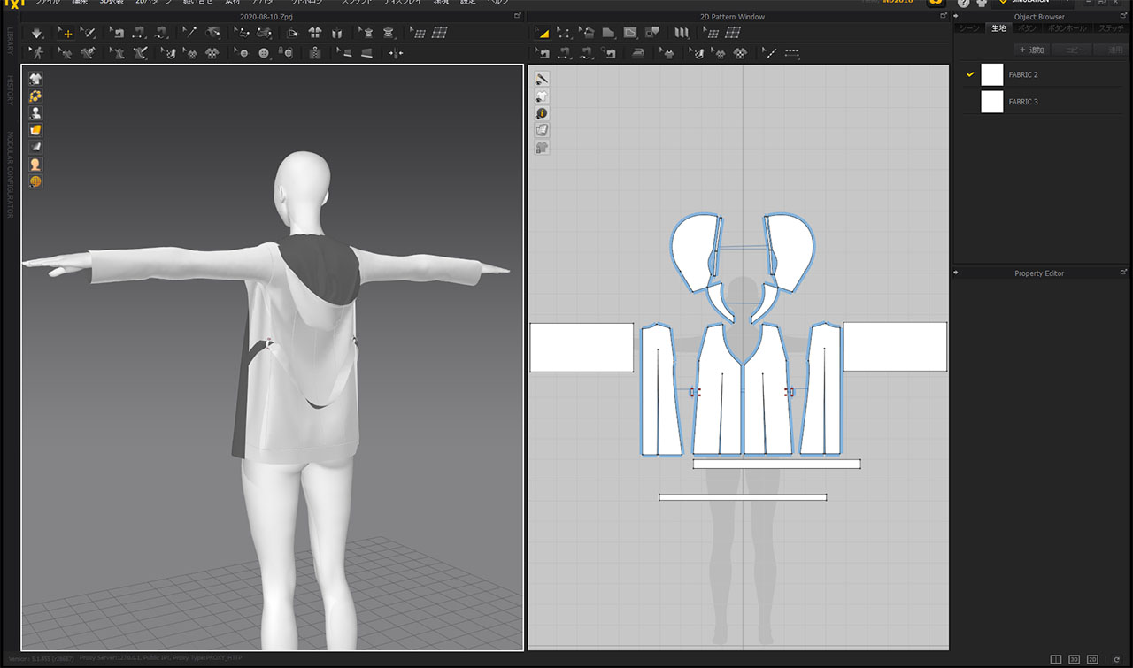Screen dimensions: 1133x668
Task: Pop out the 2D Pattern Window
Action: coord(945,16)
